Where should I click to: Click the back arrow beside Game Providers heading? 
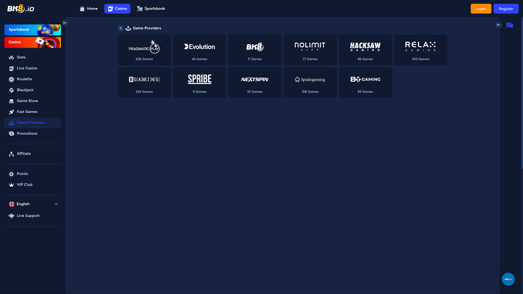click(121, 28)
